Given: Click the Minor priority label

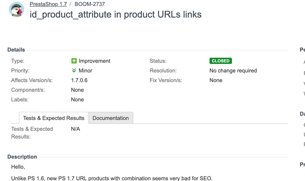Looking at the screenshot, I should pyautogui.click(x=85, y=71).
